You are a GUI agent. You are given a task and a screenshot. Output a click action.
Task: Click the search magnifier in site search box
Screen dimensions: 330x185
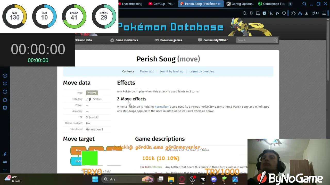(x=275, y=40)
